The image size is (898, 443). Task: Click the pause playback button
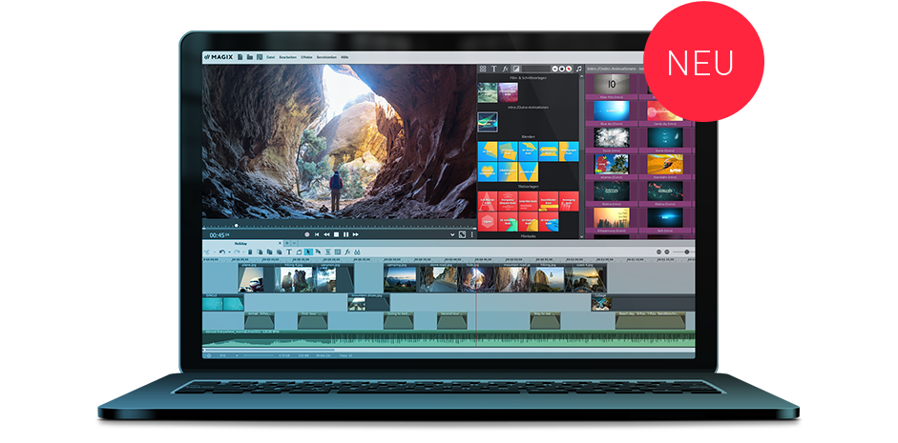point(345,234)
